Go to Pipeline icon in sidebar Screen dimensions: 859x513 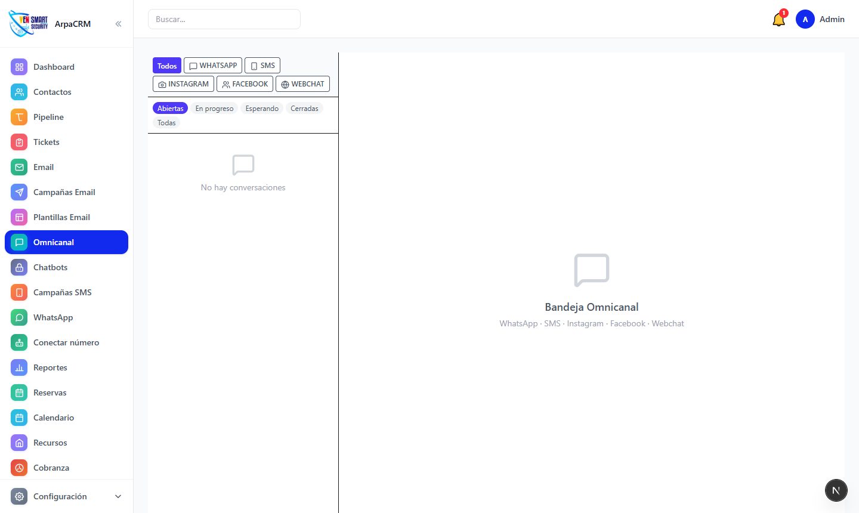pyautogui.click(x=19, y=117)
